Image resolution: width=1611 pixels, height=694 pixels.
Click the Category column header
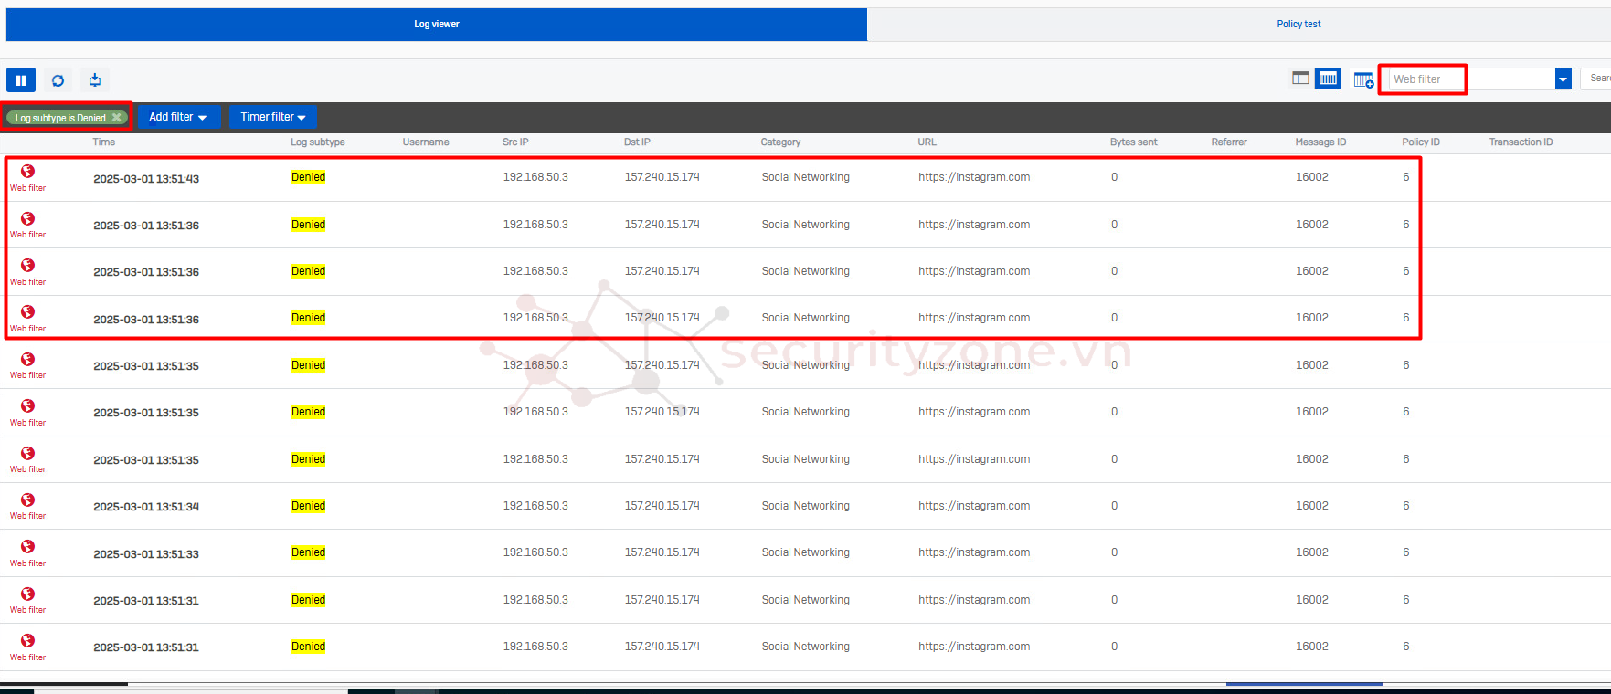[780, 142]
